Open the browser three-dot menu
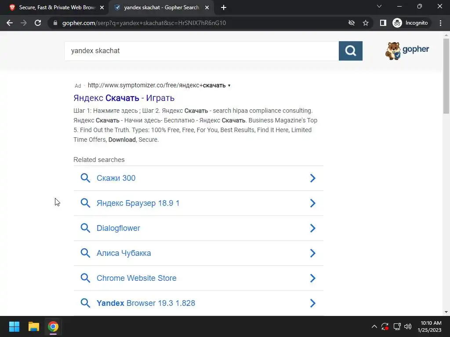This screenshot has width=450, height=337. pyautogui.click(x=440, y=23)
